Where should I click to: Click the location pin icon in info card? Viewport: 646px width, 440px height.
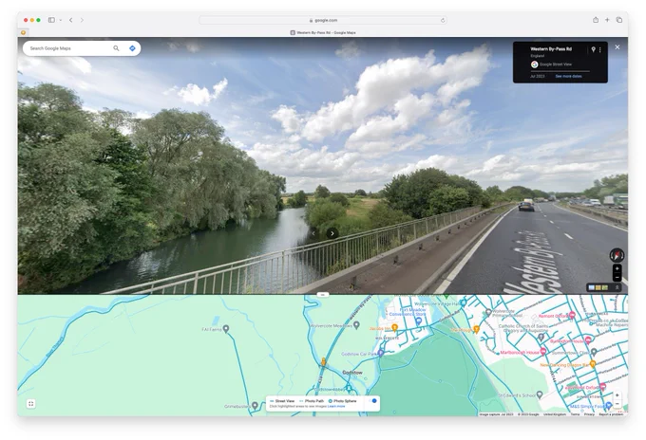click(593, 49)
